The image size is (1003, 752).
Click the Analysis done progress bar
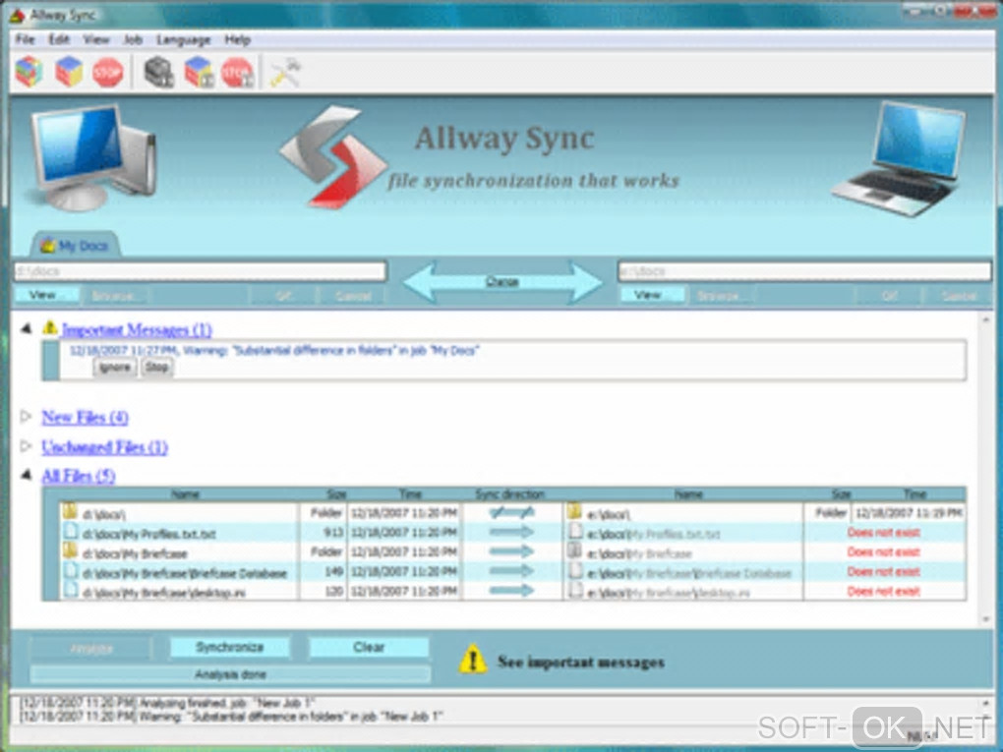(x=230, y=674)
